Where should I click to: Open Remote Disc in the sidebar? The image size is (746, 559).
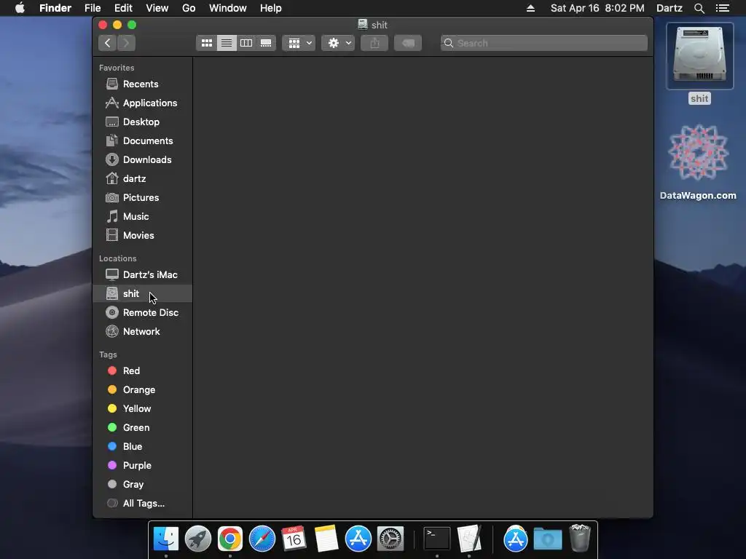(x=143, y=312)
